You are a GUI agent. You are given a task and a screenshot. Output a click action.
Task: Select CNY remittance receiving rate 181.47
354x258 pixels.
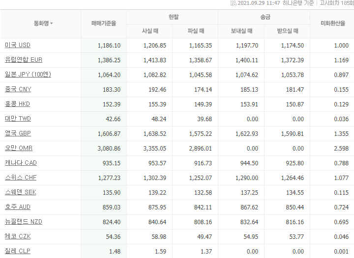[295, 90]
